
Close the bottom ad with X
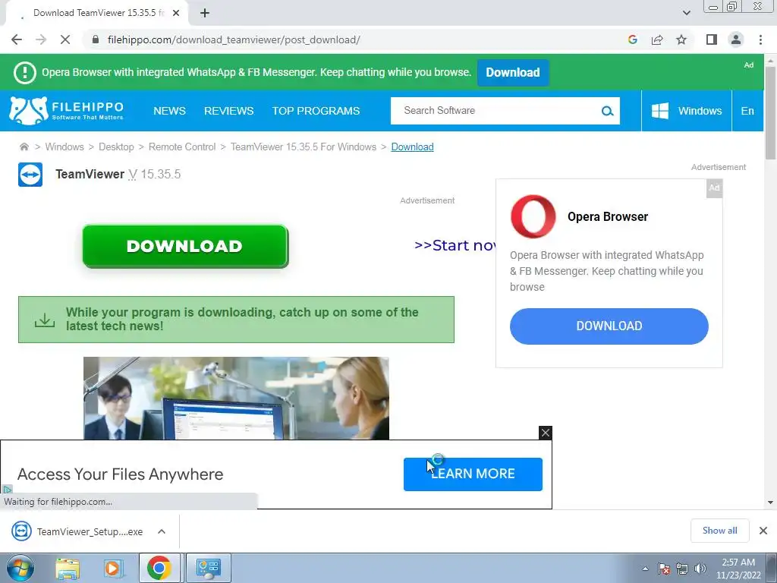click(545, 433)
